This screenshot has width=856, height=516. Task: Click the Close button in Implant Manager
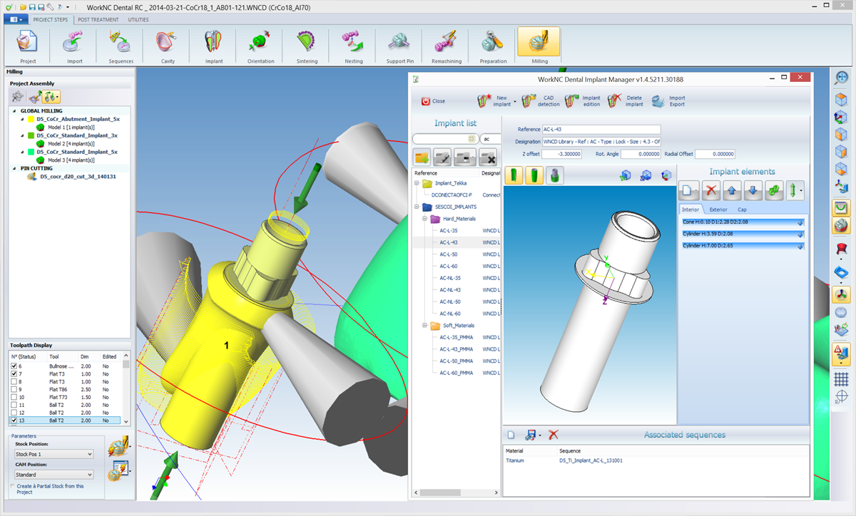432,101
